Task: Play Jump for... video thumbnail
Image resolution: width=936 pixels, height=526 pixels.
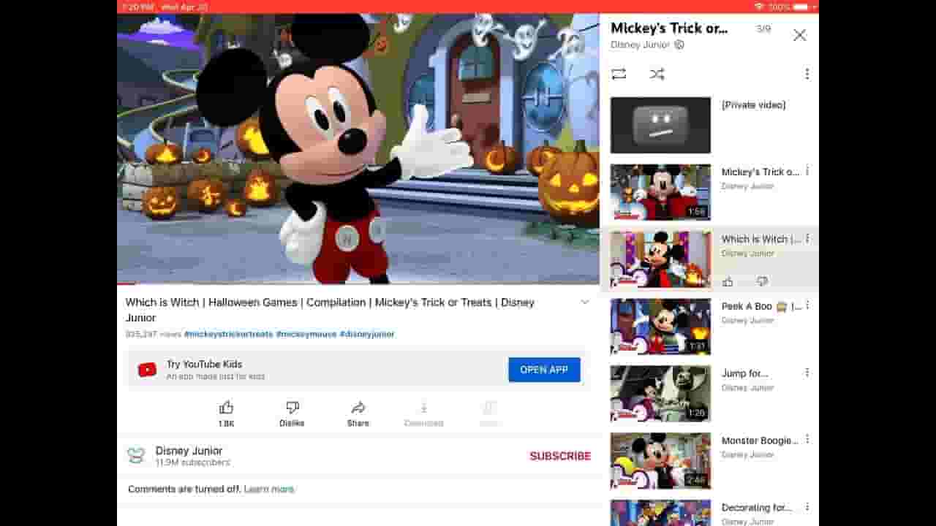Action: 660,394
